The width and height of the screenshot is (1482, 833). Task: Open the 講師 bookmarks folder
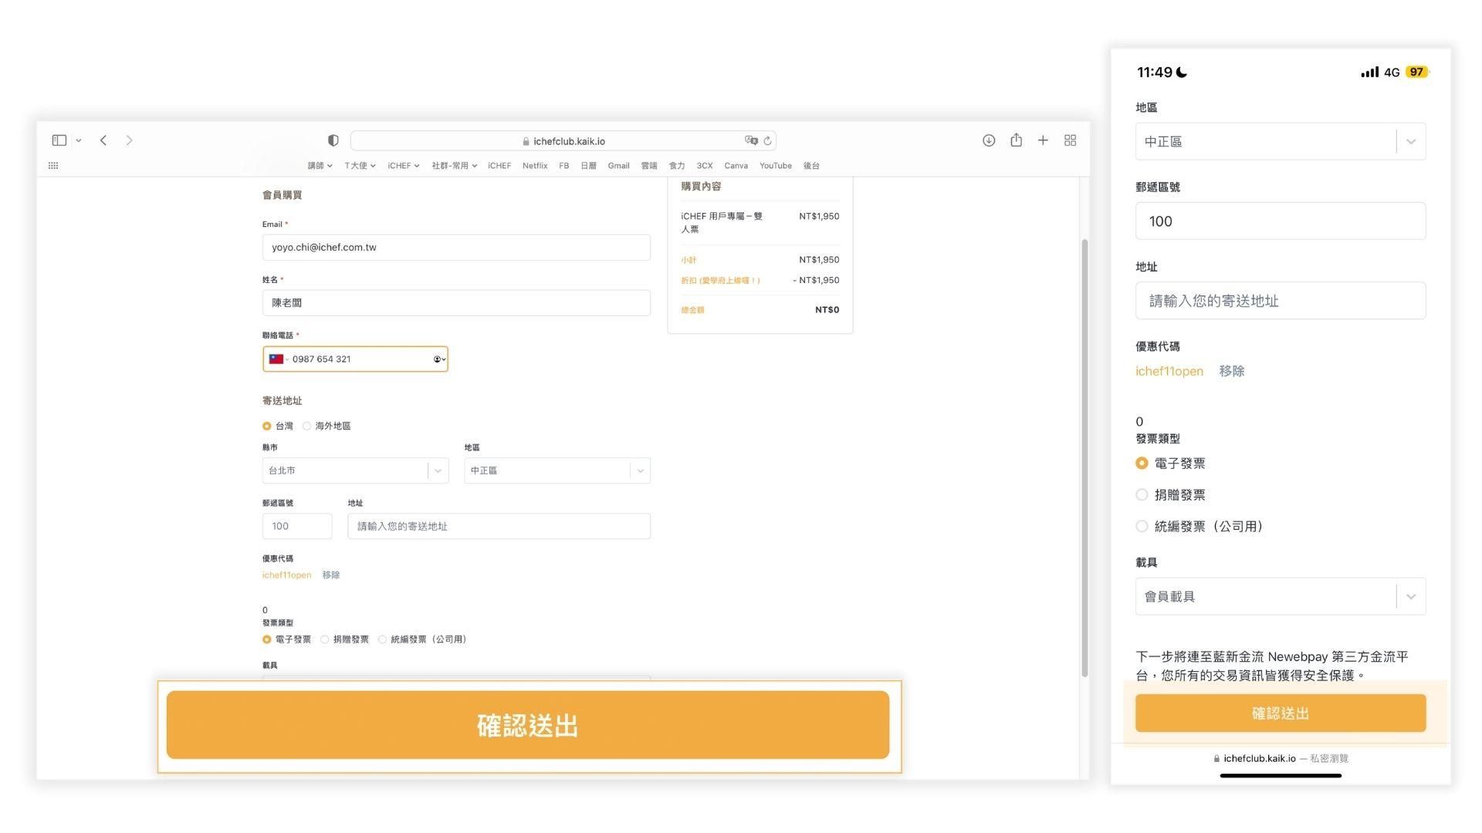320,166
